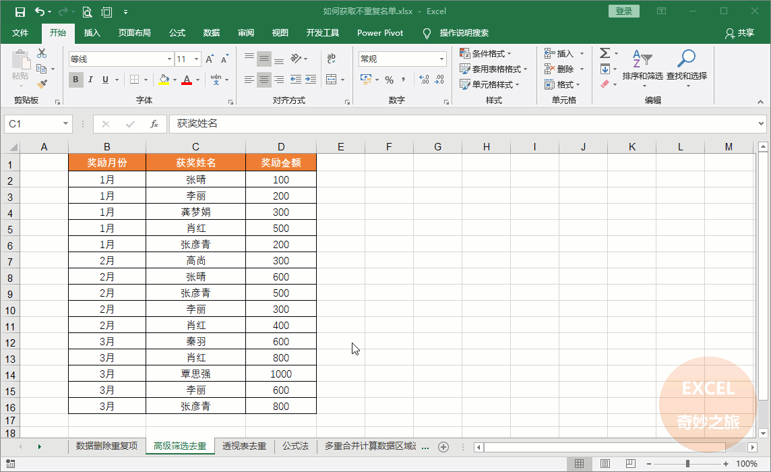771x472 pixels.
Task: Click the Name Box showing C1
Action: pos(33,123)
